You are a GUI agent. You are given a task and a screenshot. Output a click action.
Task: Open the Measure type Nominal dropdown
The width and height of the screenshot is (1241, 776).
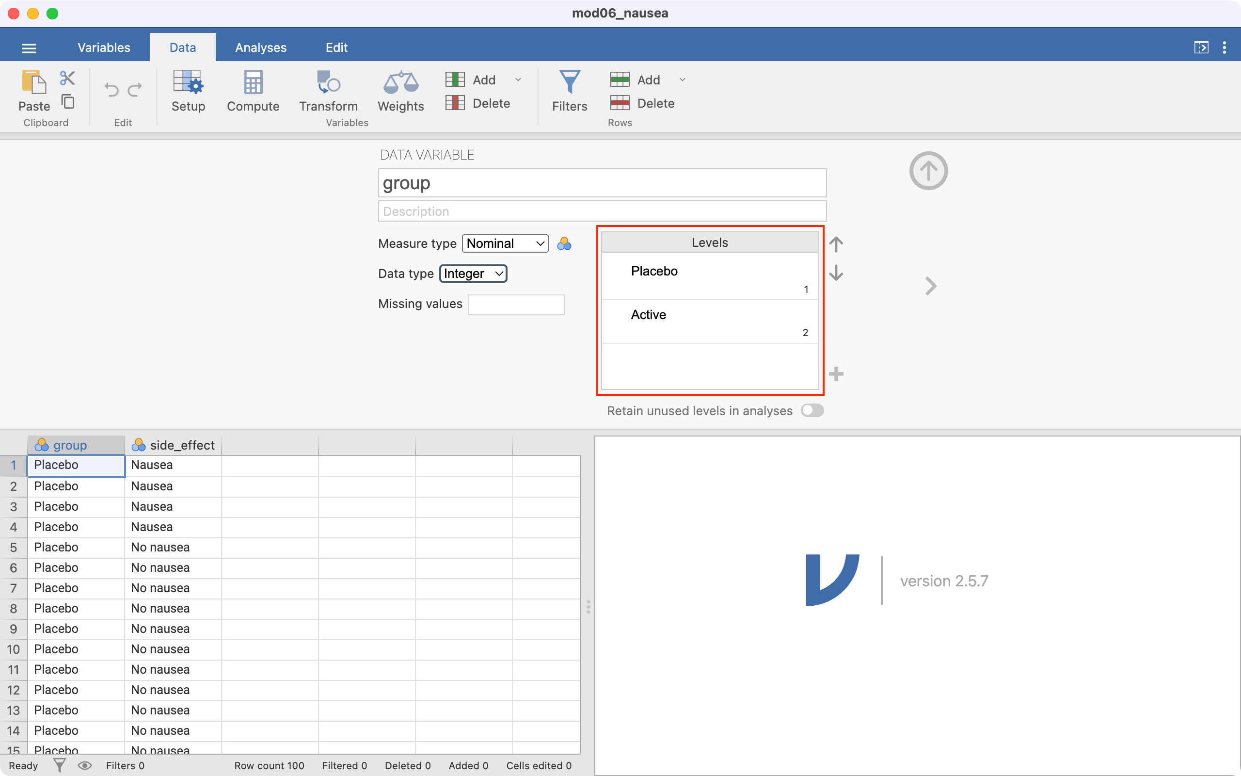(505, 243)
